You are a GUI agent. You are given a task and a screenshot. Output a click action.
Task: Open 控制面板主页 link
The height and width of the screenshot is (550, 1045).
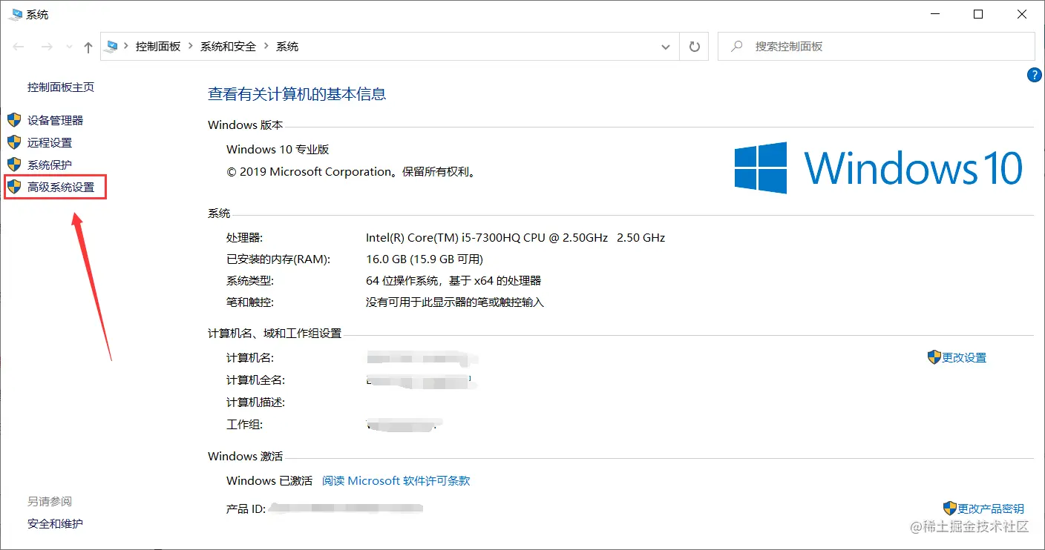click(x=61, y=87)
